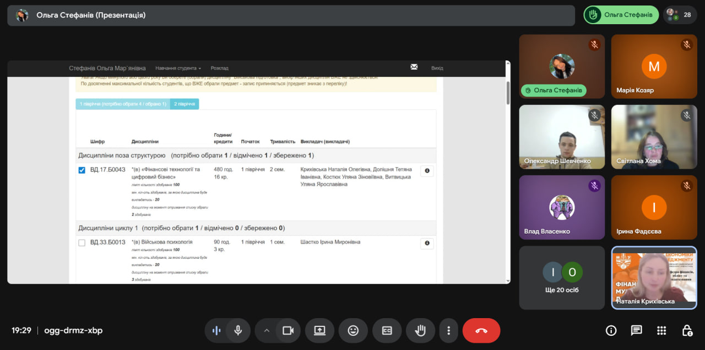The height and width of the screenshot is (350, 705).
Task: Click the Вихід logout link
Action: point(437,68)
